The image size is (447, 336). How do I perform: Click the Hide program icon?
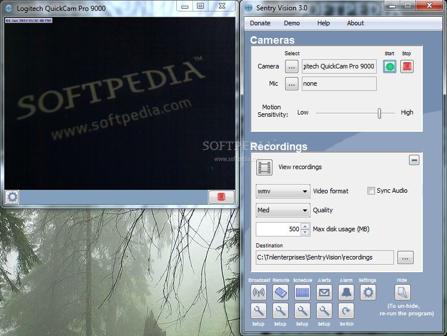403,292
